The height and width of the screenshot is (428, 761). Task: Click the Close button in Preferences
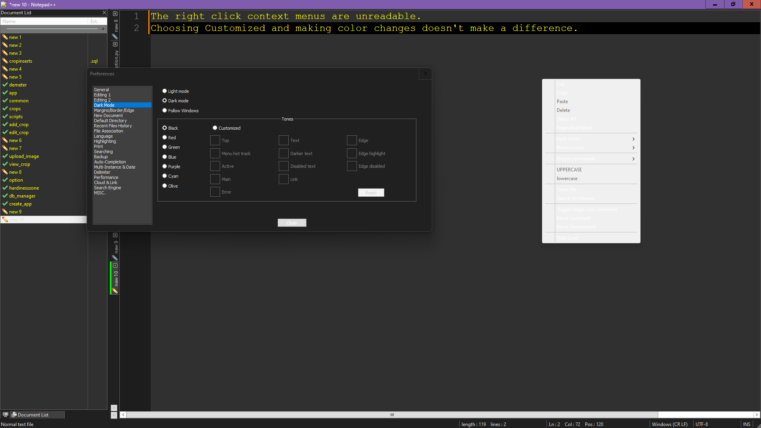(292, 223)
